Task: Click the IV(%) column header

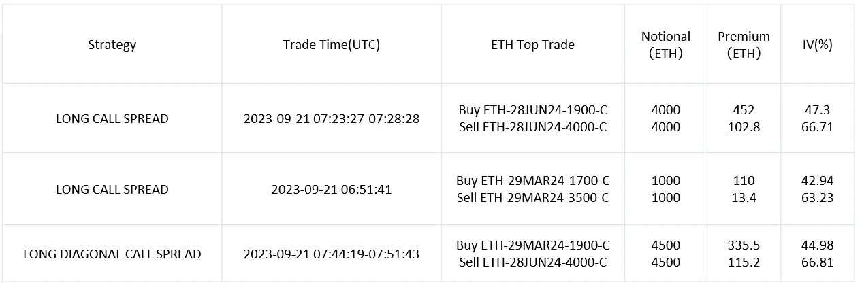Action: [818, 45]
